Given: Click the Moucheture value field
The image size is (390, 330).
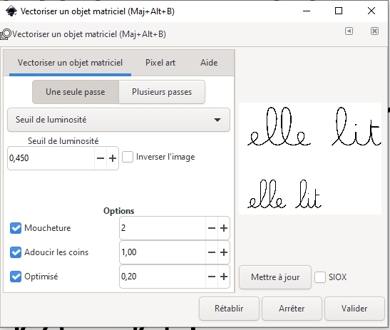Looking at the screenshot, I should pyautogui.click(x=163, y=228).
